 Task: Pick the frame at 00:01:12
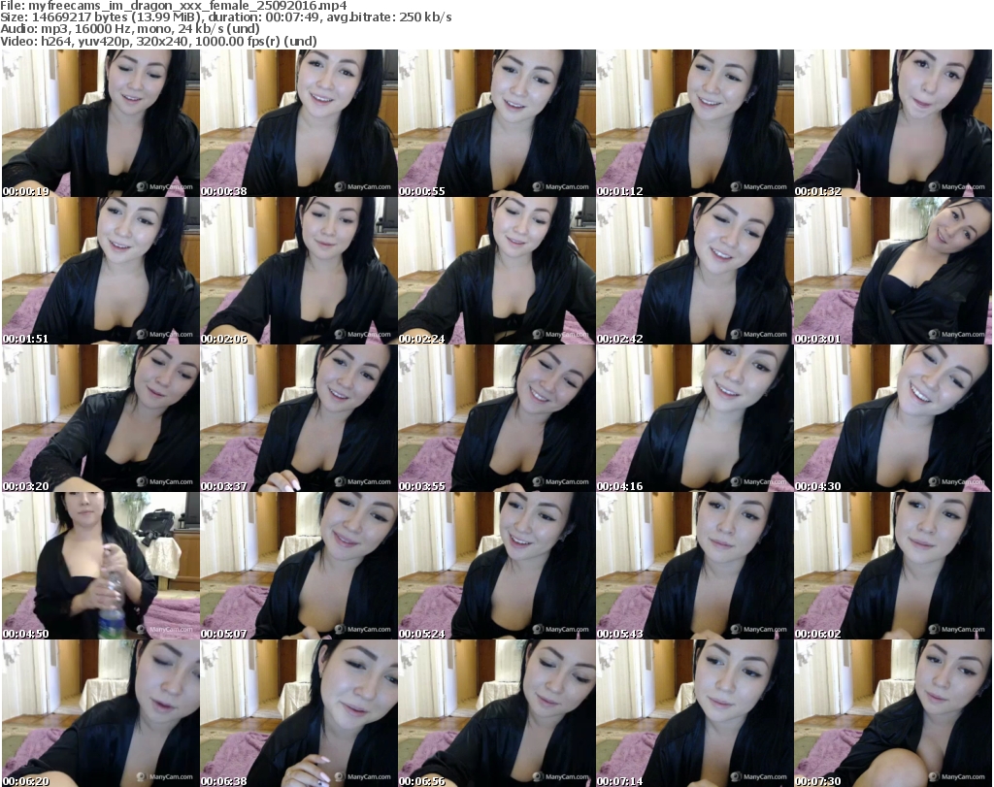695,123
